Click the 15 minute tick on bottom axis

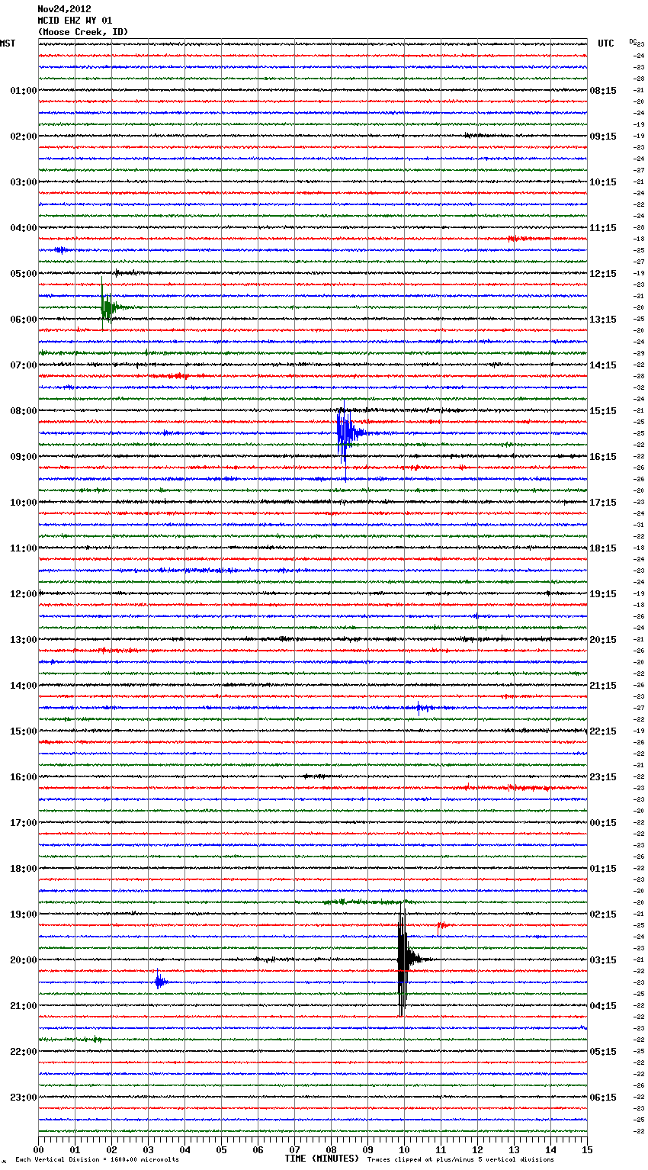[x=586, y=1149]
